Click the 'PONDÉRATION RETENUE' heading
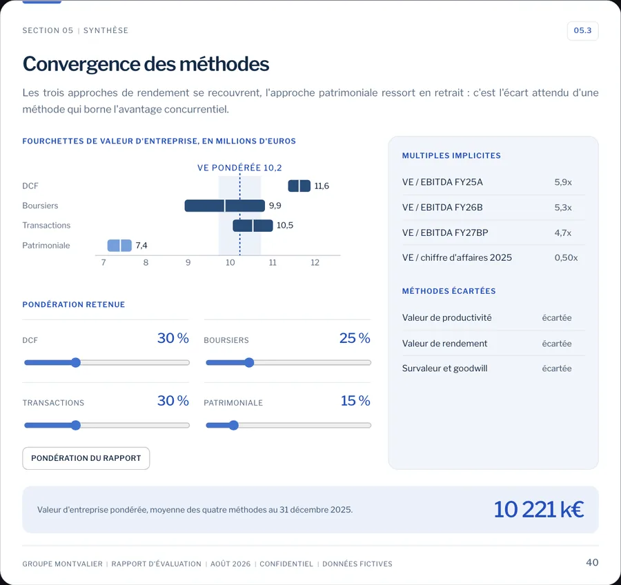 point(74,305)
